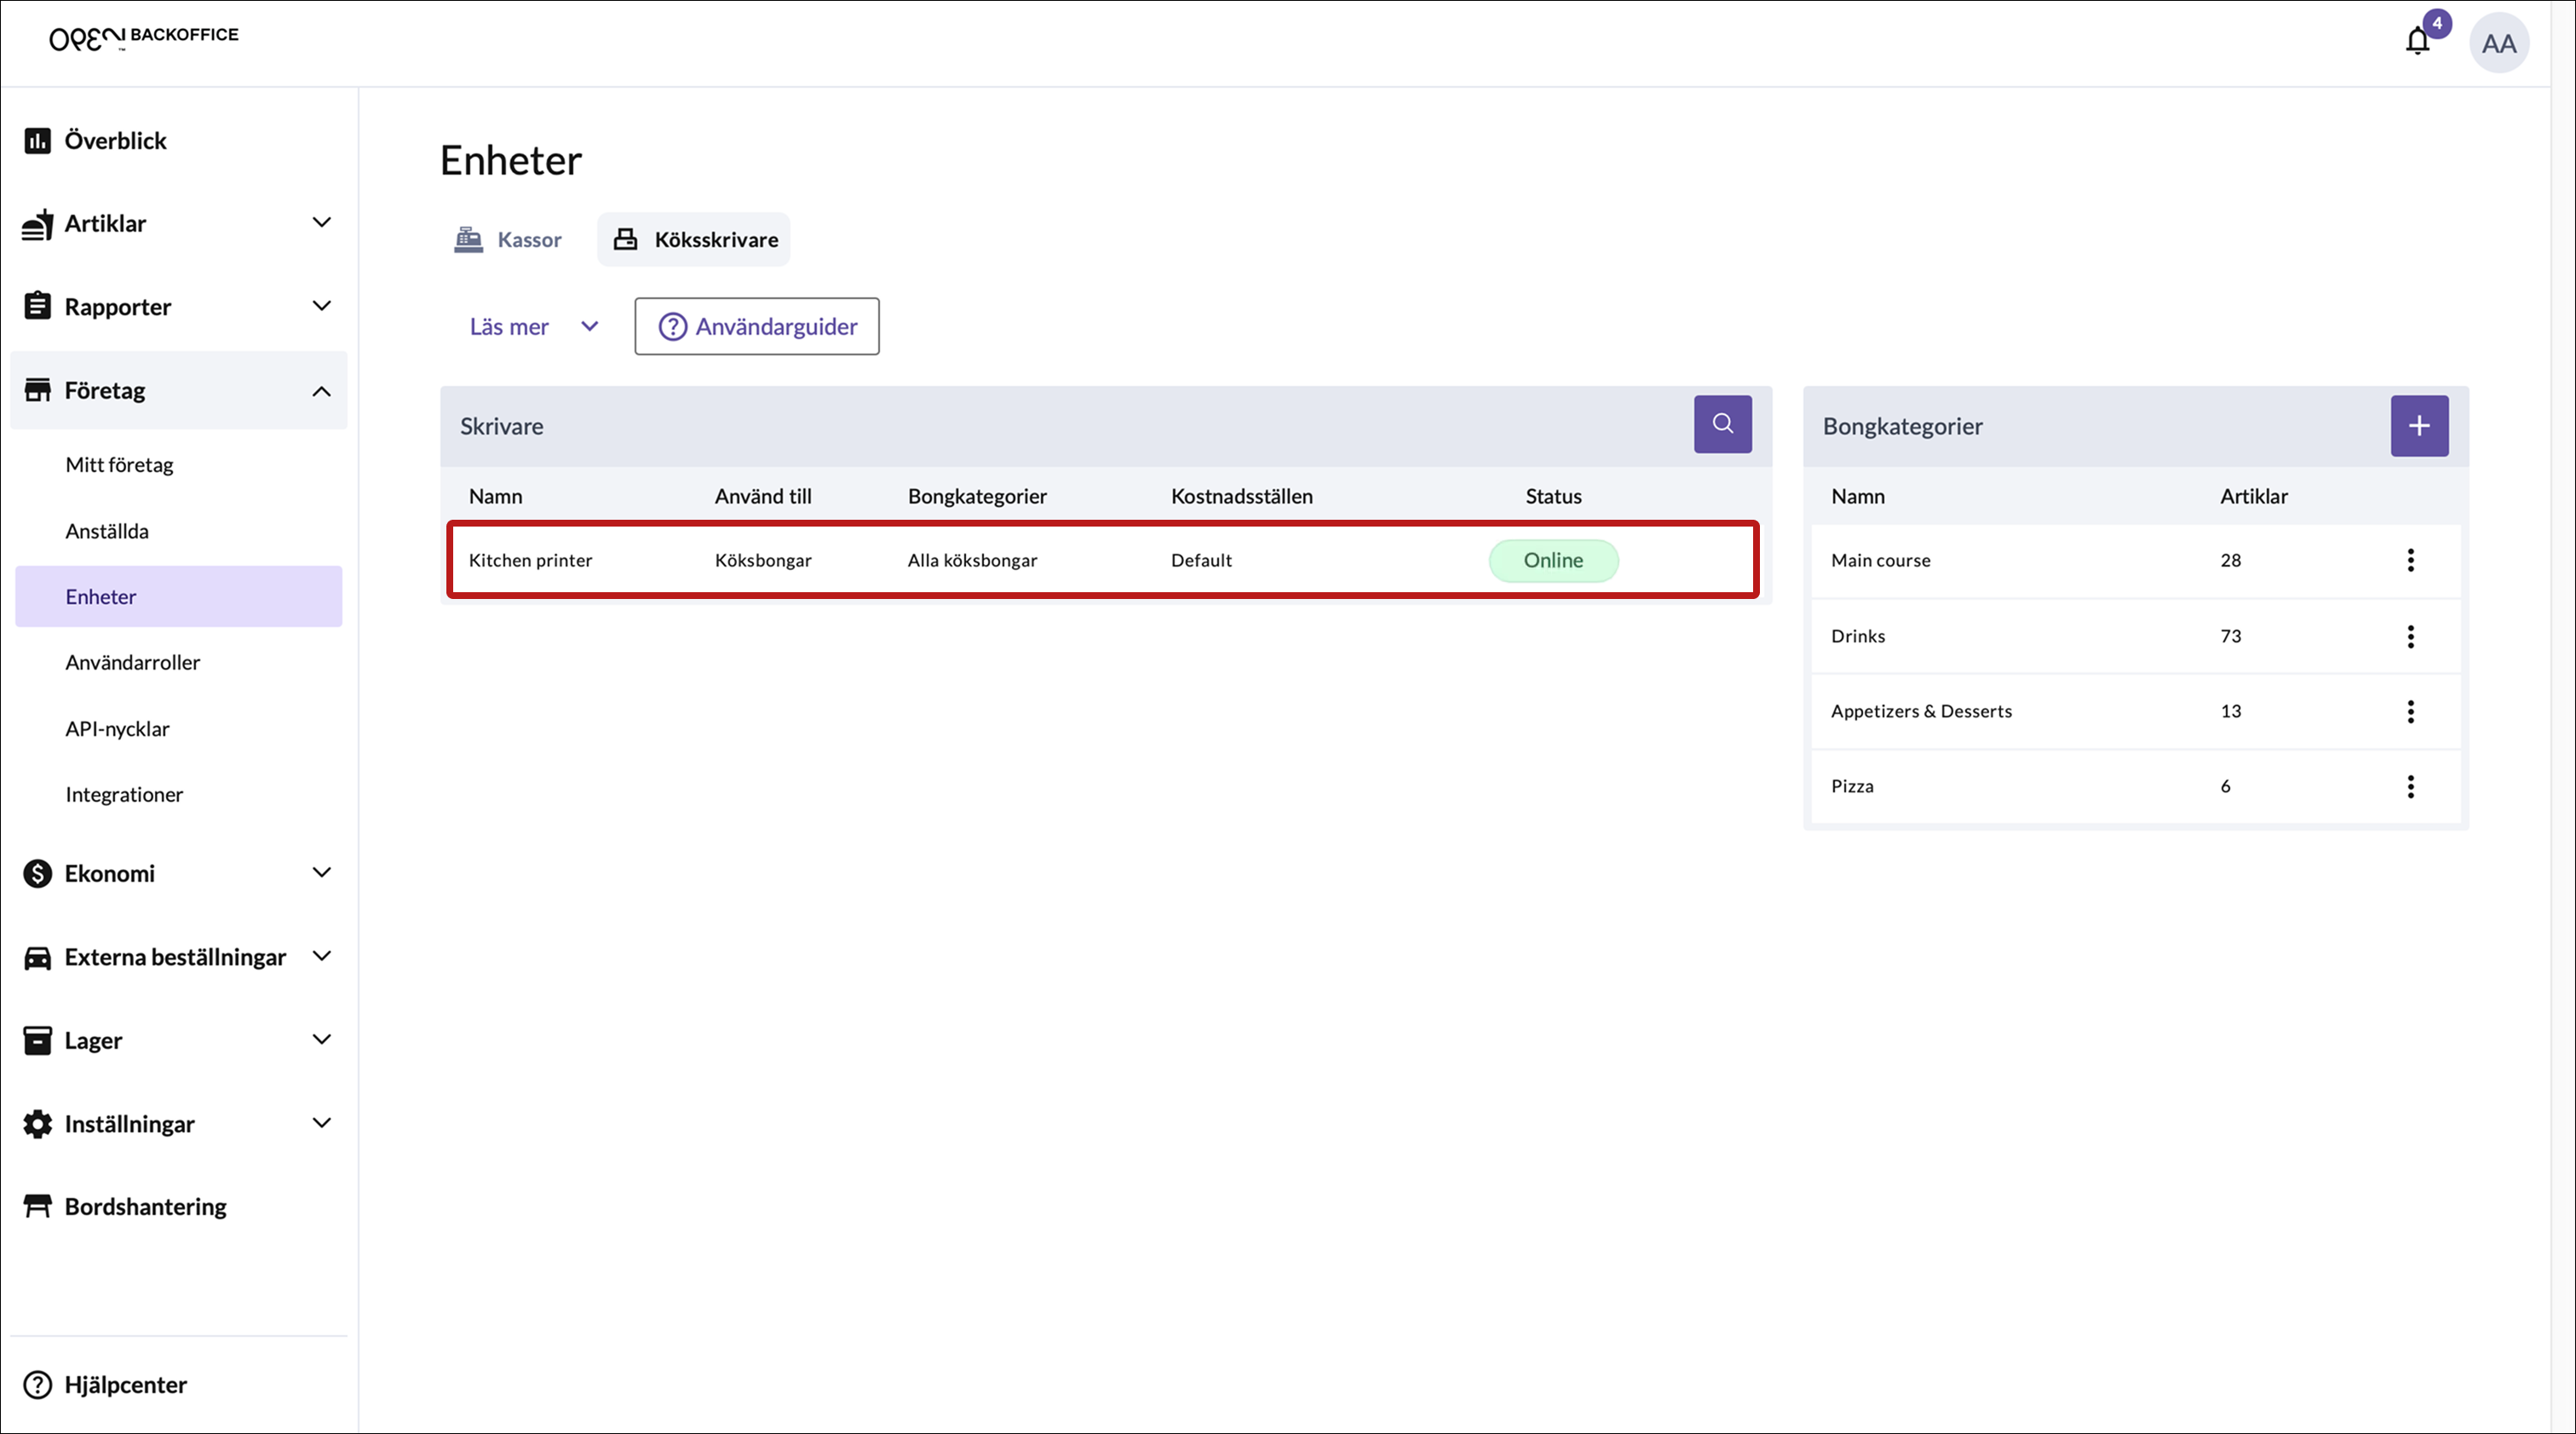
Task: Open Hjälpcenter link
Action: [125, 1384]
